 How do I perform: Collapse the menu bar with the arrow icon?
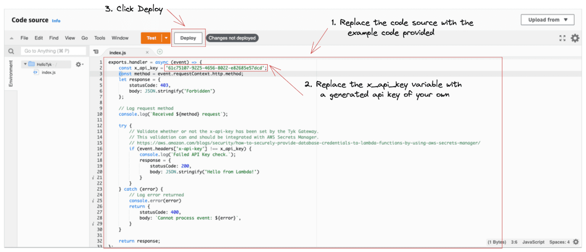tap(12, 38)
